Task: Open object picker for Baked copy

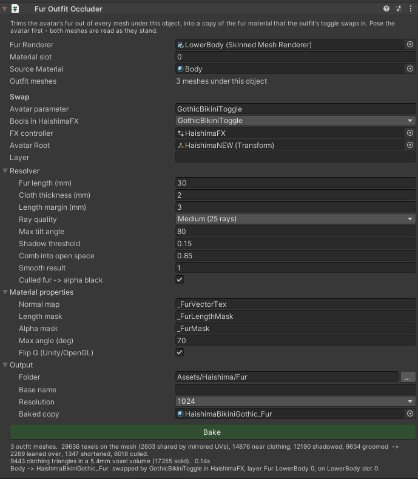Action: tap(410, 414)
